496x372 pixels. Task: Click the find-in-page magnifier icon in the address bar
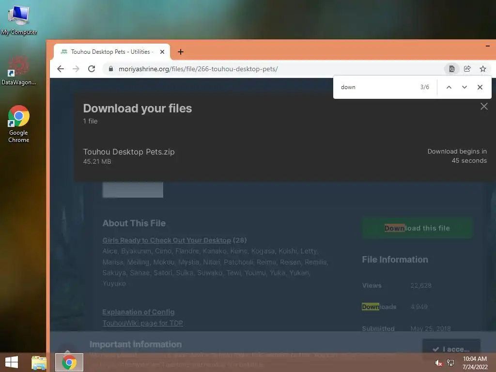tap(452, 69)
